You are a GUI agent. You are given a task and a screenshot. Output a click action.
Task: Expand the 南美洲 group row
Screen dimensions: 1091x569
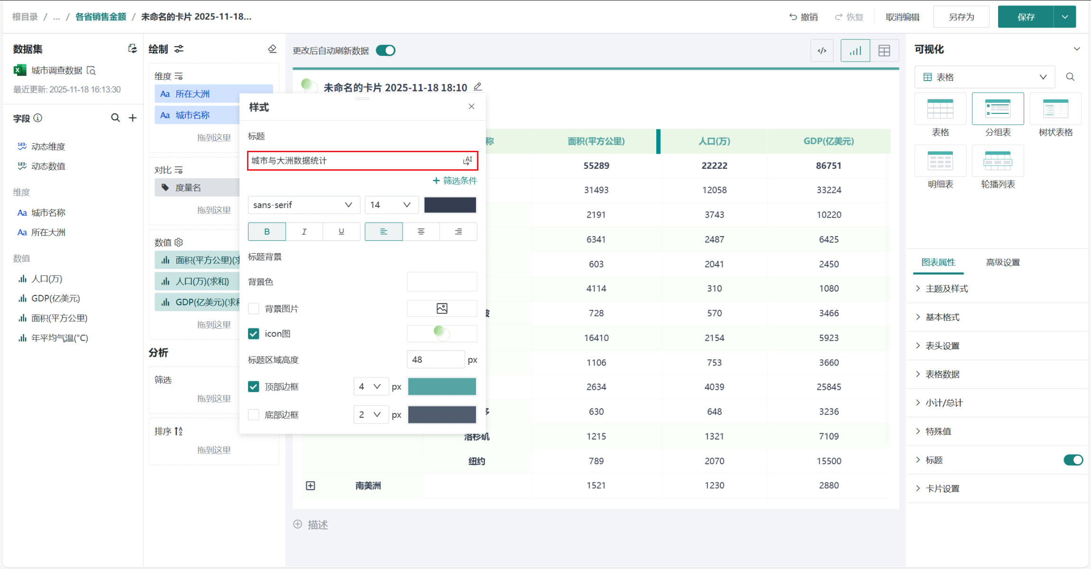click(x=311, y=486)
